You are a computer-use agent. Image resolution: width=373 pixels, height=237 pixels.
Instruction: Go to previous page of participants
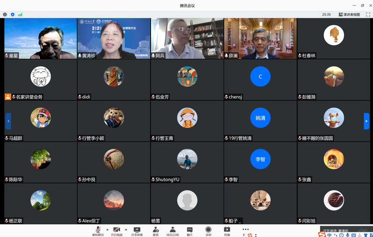tap(8, 121)
